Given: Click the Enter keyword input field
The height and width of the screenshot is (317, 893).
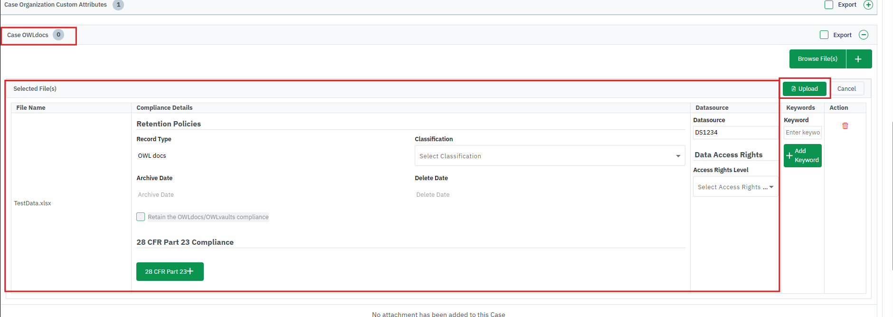Looking at the screenshot, I should click(x=802, y=133).
